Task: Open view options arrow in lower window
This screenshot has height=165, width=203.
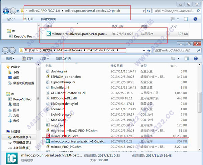Action: tap(178, 58)
